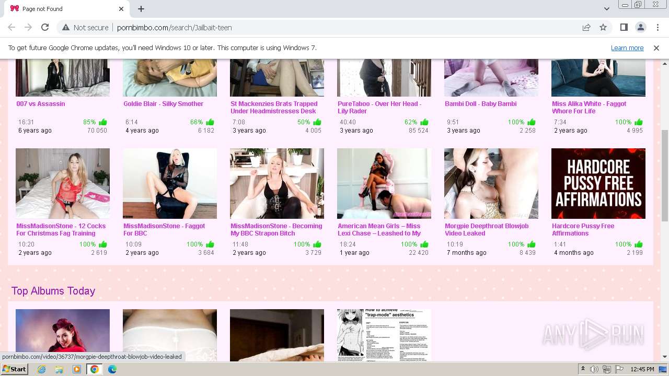Select the 'Page not Found' tab
This screenshot has height=376, width=669.
pos(66,9)
